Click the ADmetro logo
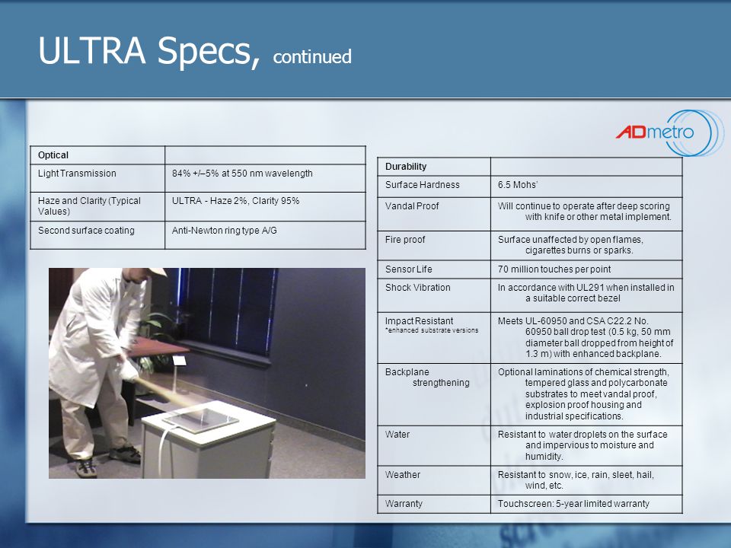 tap(669, 132)
